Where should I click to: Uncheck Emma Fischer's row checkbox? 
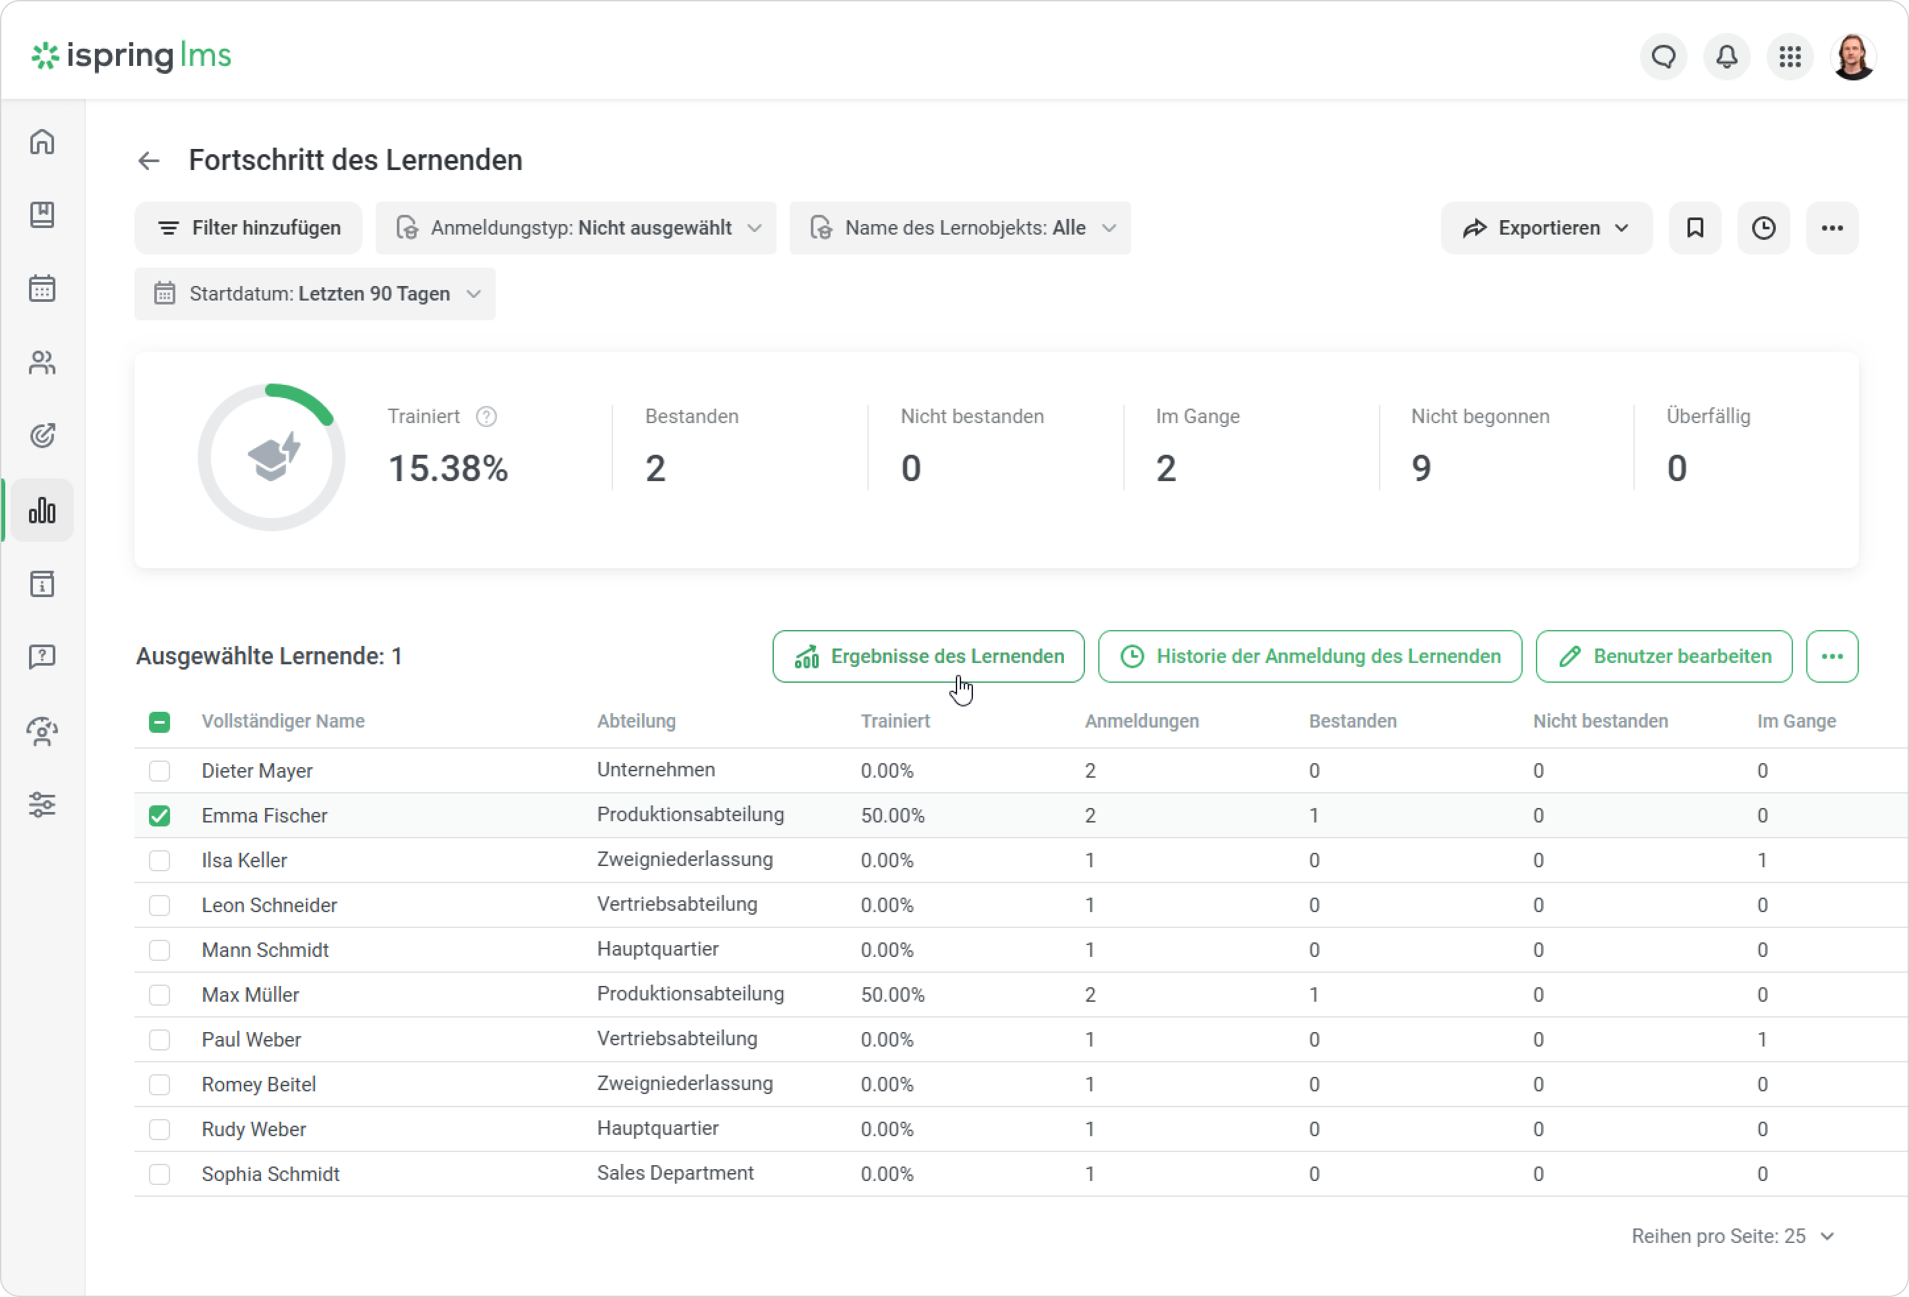[x=160, y=815]
